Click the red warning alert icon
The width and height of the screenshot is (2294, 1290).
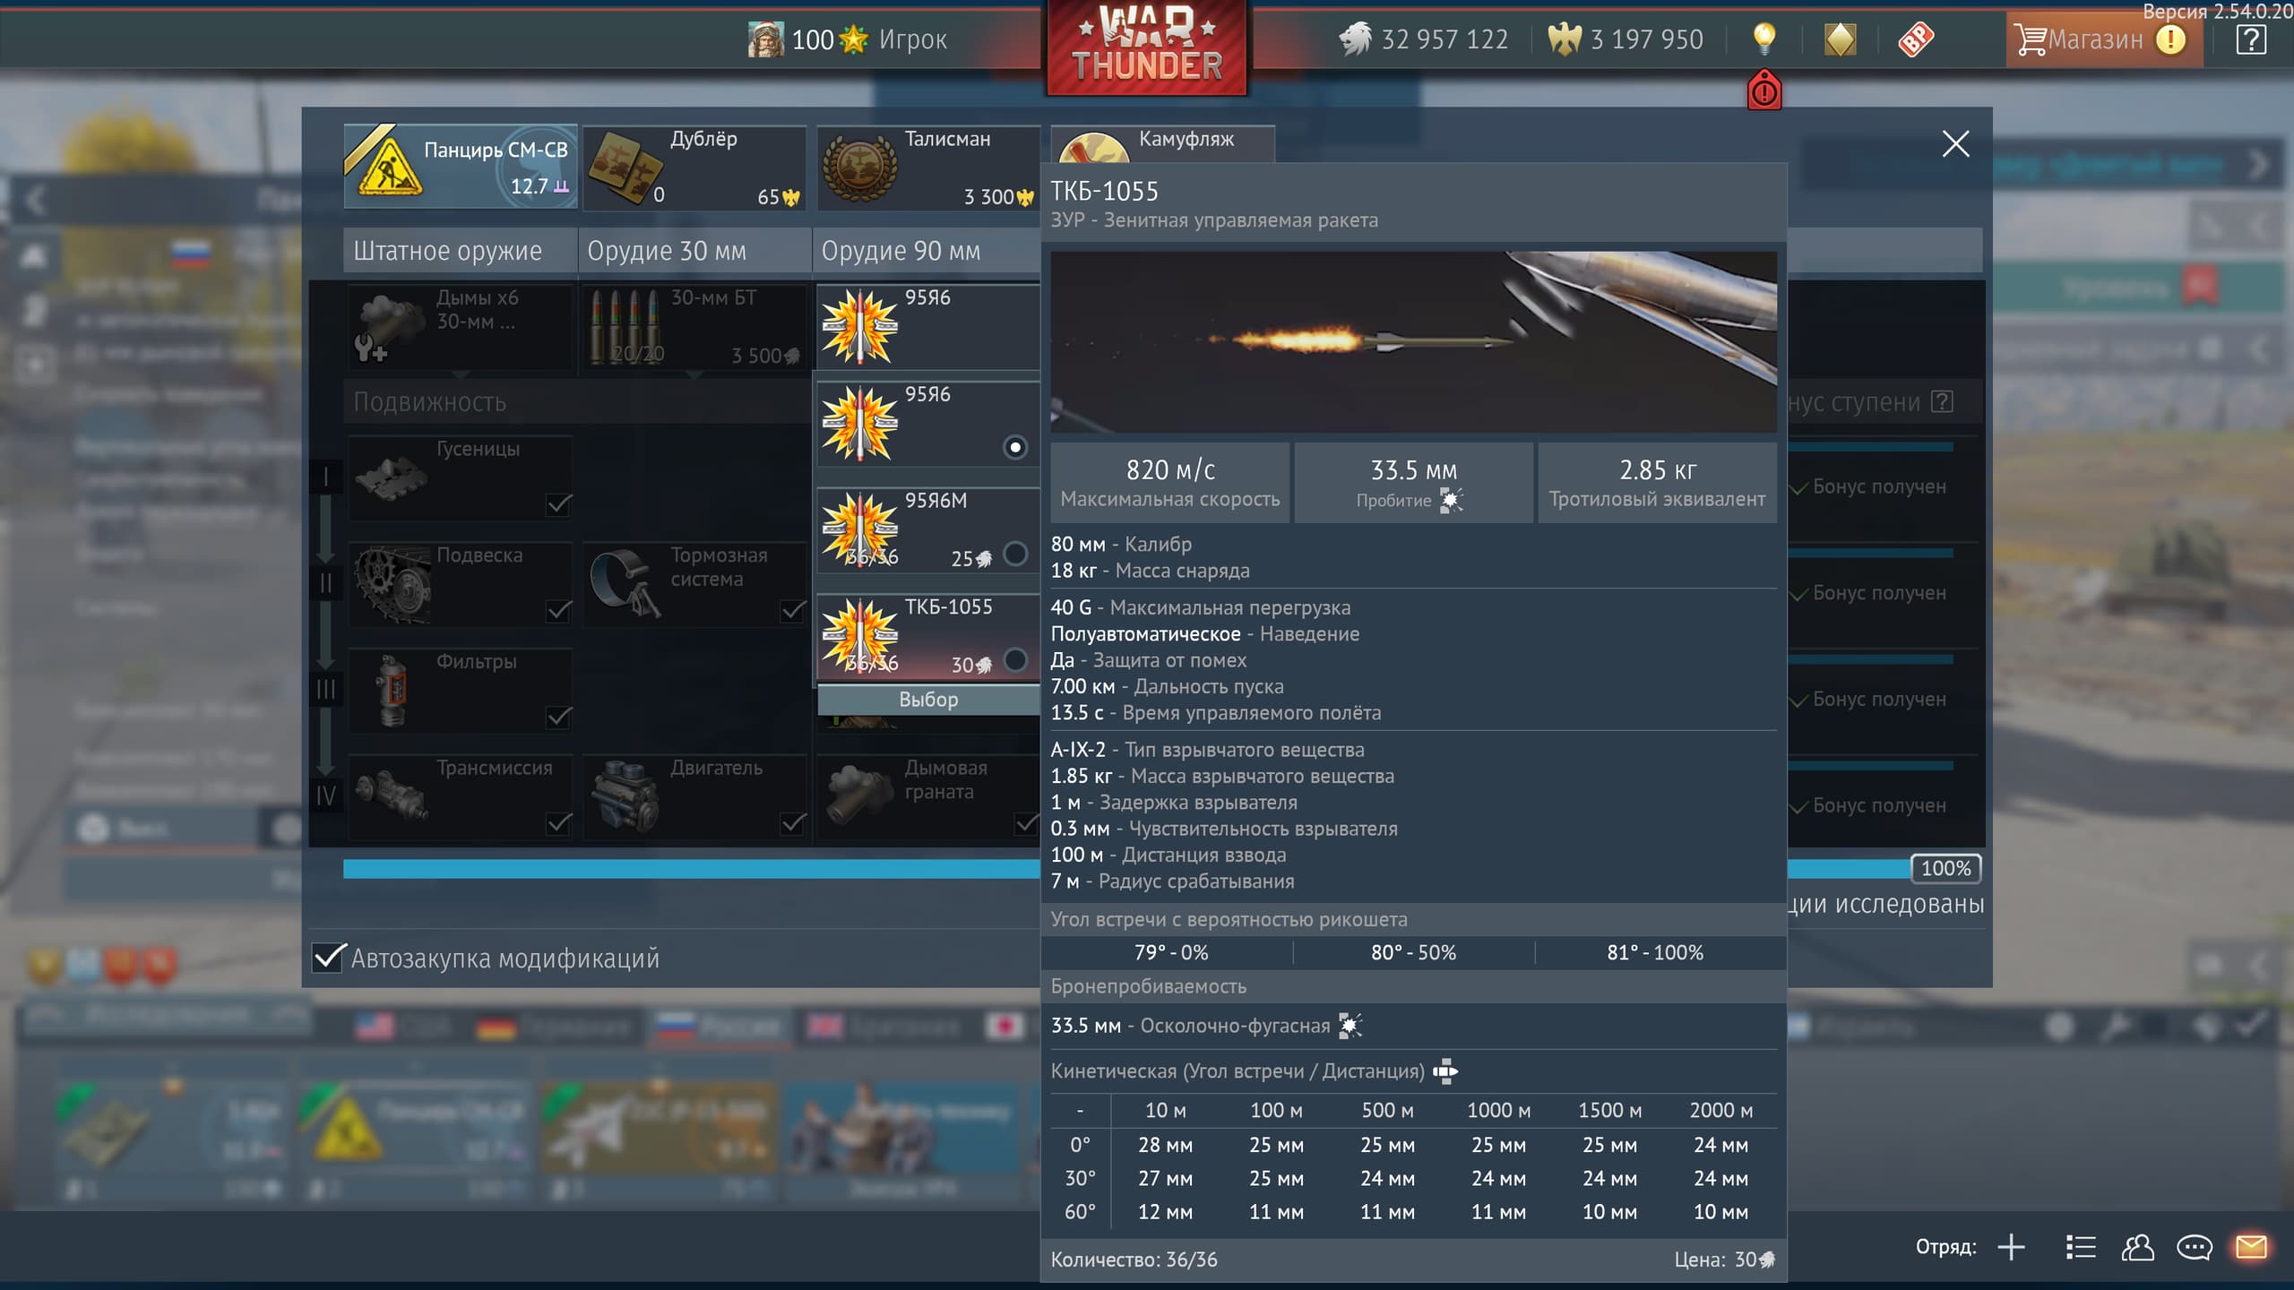pyautogui.click(x=1764, y=91)
